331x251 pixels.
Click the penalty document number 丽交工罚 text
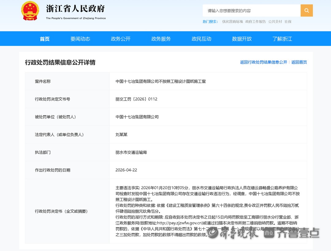pyautogui.click(x=136, y=99)
